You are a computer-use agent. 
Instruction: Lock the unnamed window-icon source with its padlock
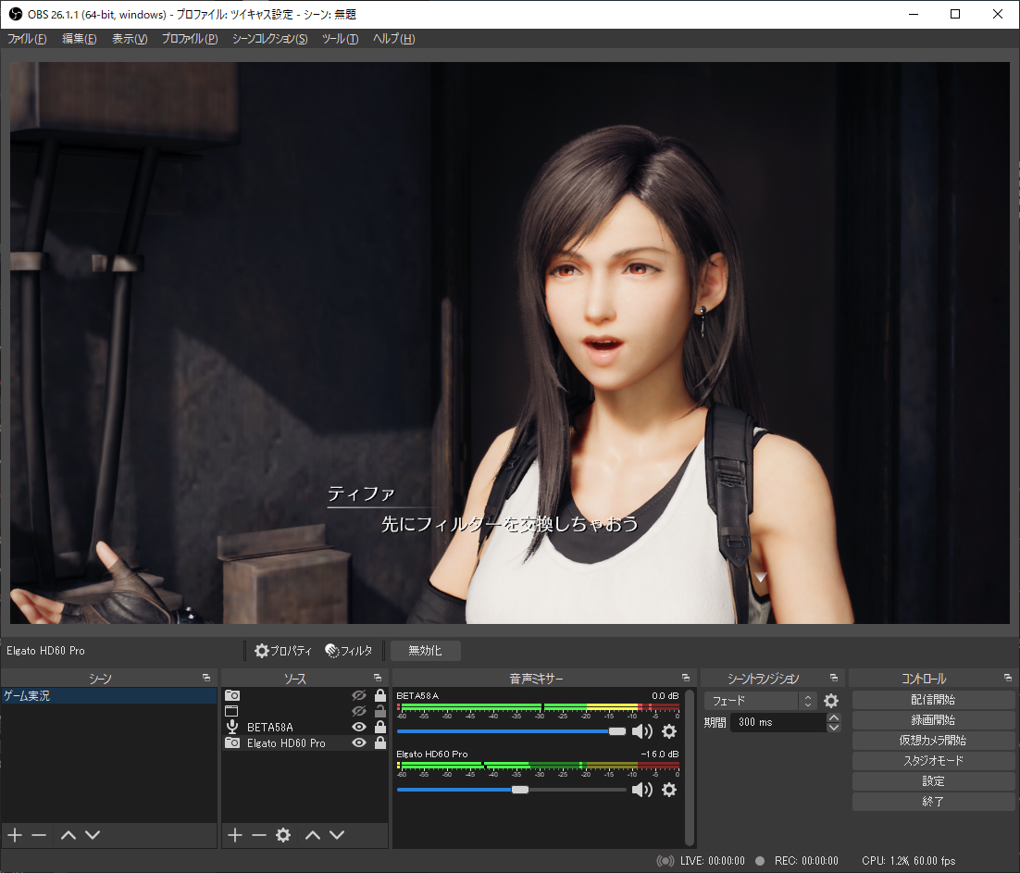pos(380,711)
